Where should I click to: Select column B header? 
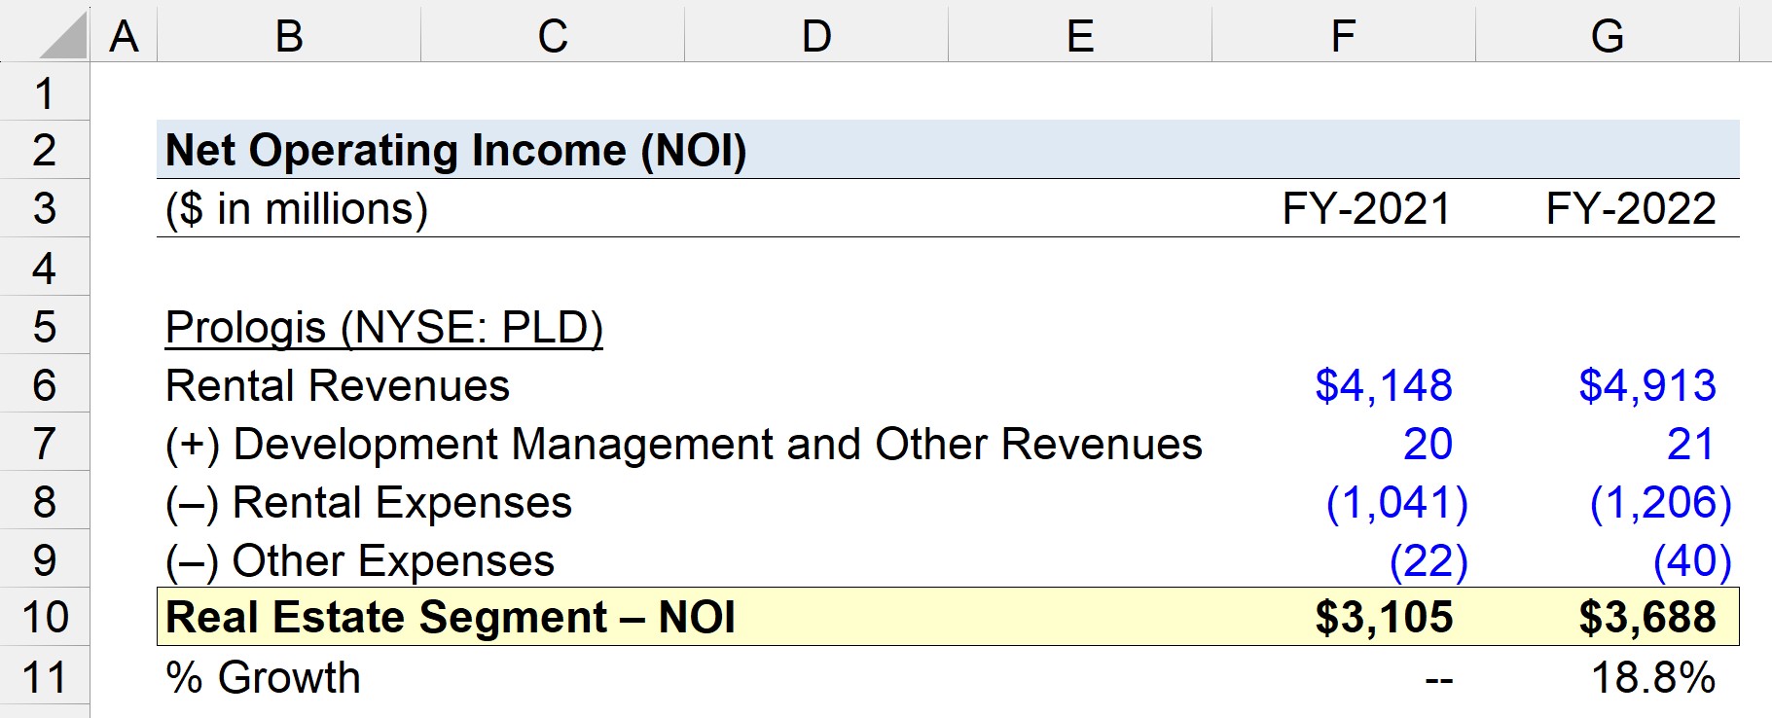click(289, 36)
